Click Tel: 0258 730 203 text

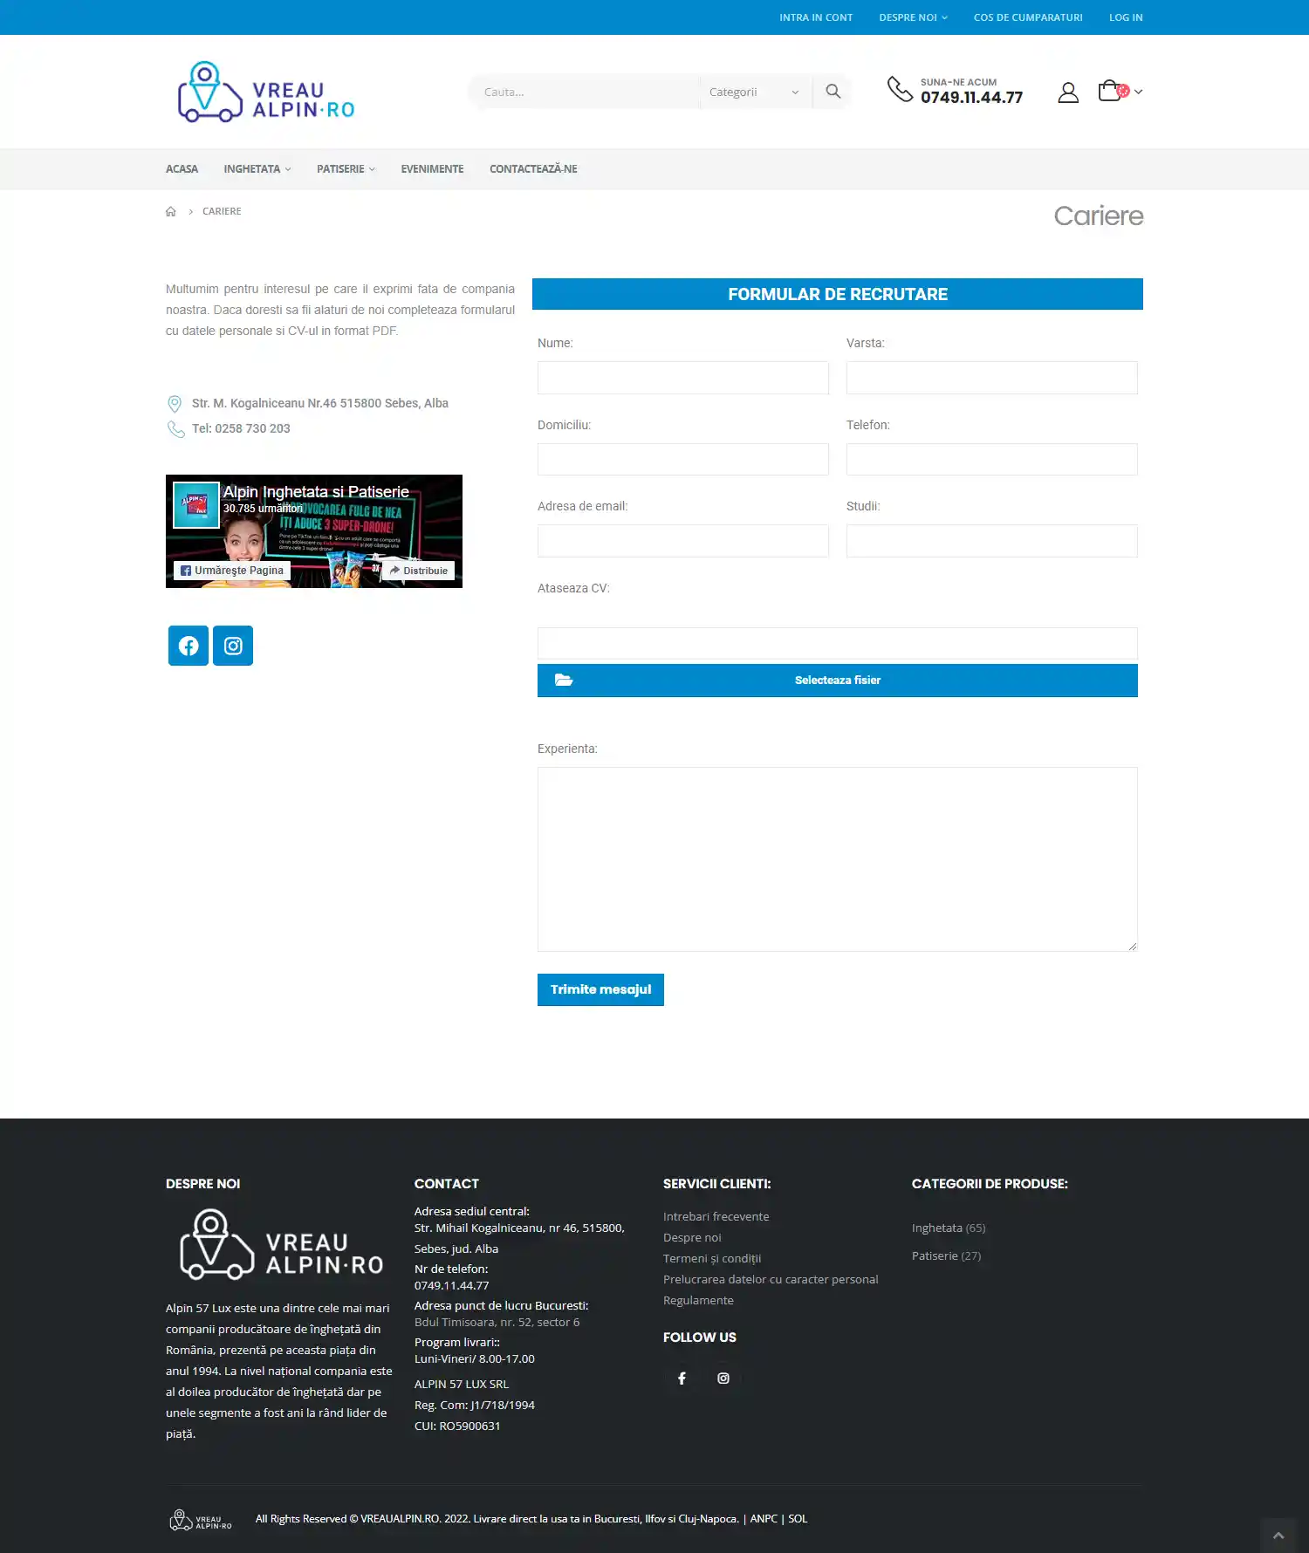point(241,428)
